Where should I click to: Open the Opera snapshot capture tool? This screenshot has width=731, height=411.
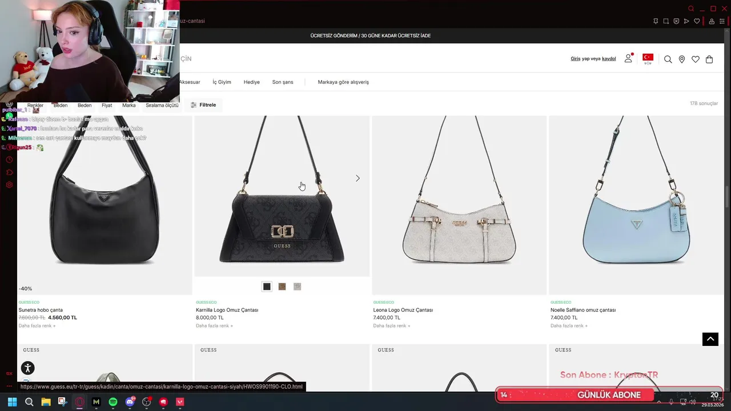click(x=666, y=21)
